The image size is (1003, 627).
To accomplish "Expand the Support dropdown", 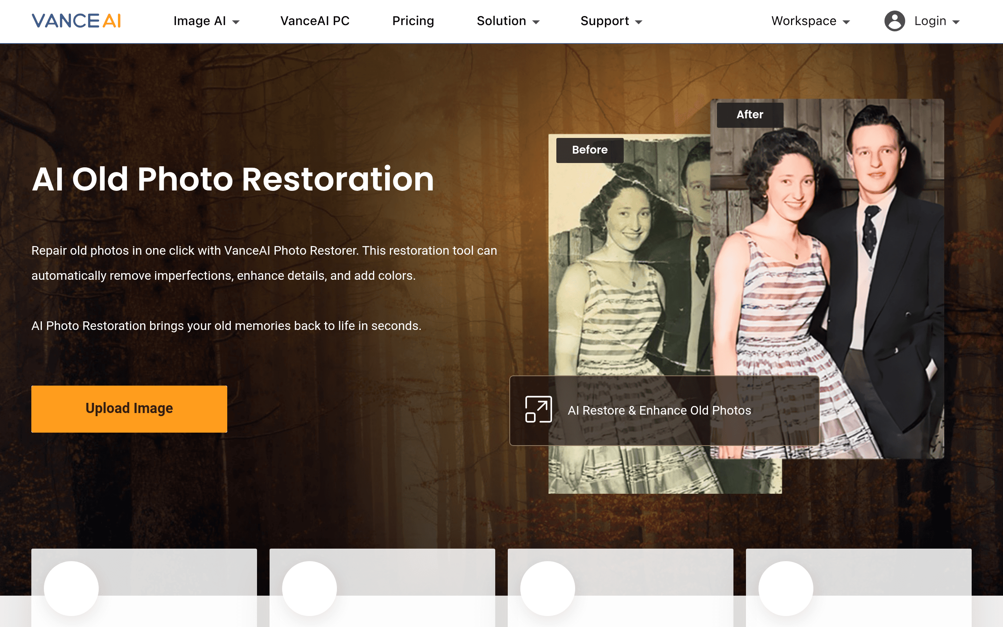I will point(611,21).
